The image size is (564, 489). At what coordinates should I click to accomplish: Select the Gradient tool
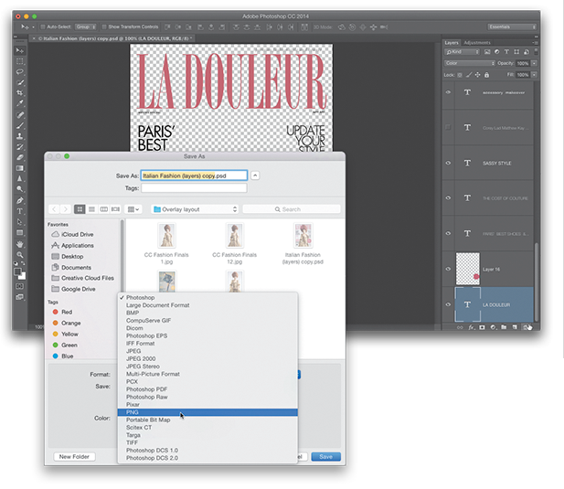[20, 168]
